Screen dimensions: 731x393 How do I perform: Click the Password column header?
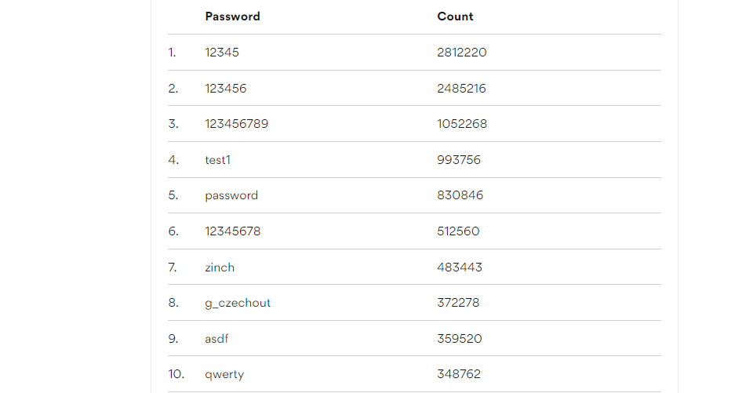(x=232, y=16)
